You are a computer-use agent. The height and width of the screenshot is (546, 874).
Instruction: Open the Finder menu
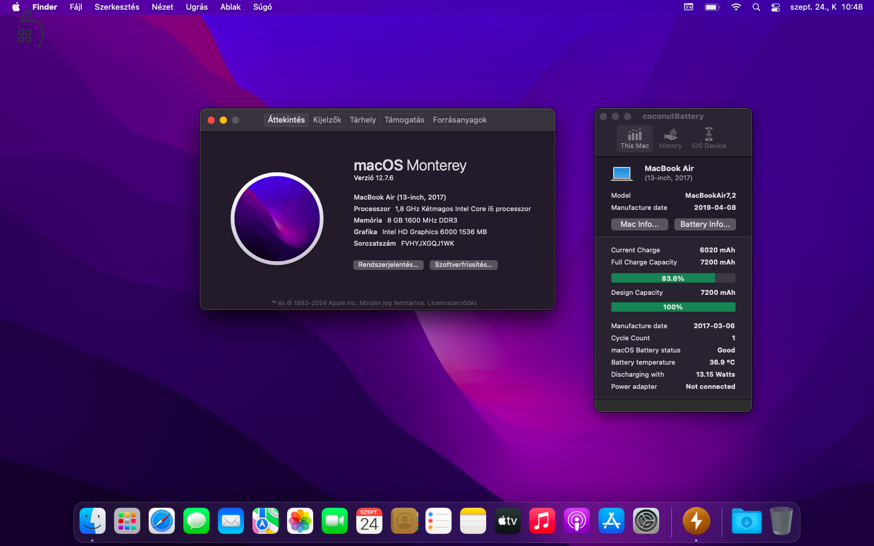click(x=45, y=7)
